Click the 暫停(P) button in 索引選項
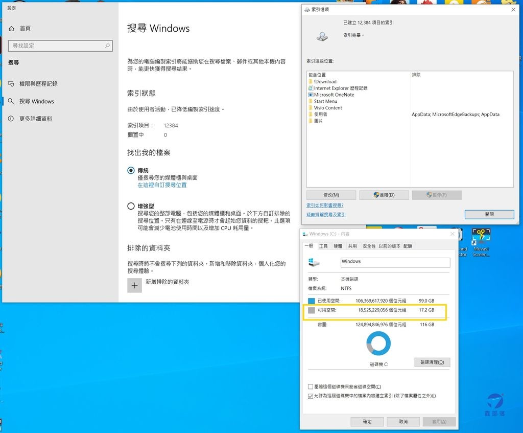 (437, 195)
